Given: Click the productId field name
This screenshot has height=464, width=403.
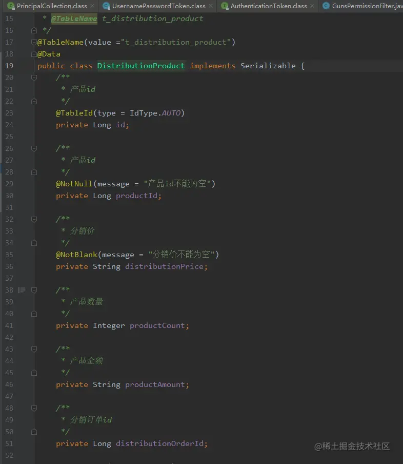Looking at the screenshot, I should (136, 196).
